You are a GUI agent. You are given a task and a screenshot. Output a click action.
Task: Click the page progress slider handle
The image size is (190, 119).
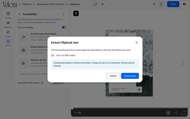coord(72,108)
